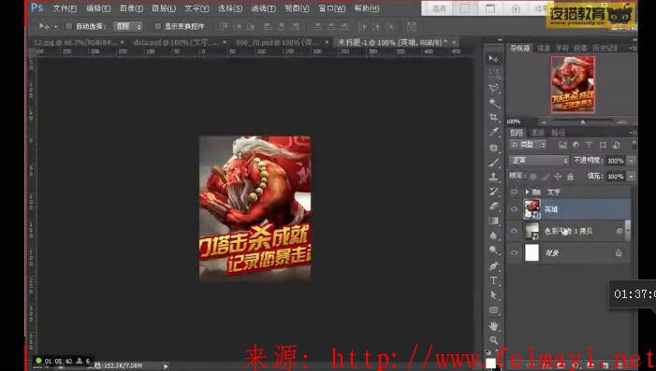Open the blend mode 正常 dropdown
The width and height of the screenshot is (656, 371).
(539, 161)
